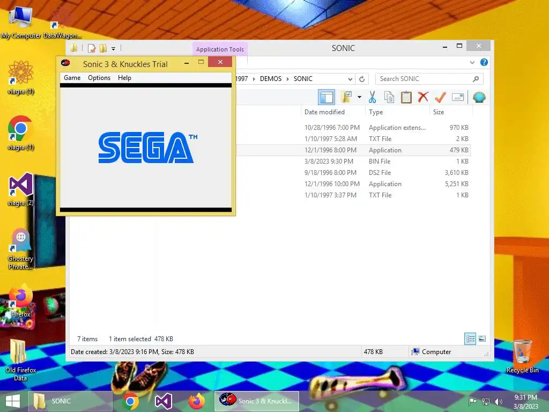Select the Firefox desktop shortcut
This screenshot has width=549, height=412.
21,301
